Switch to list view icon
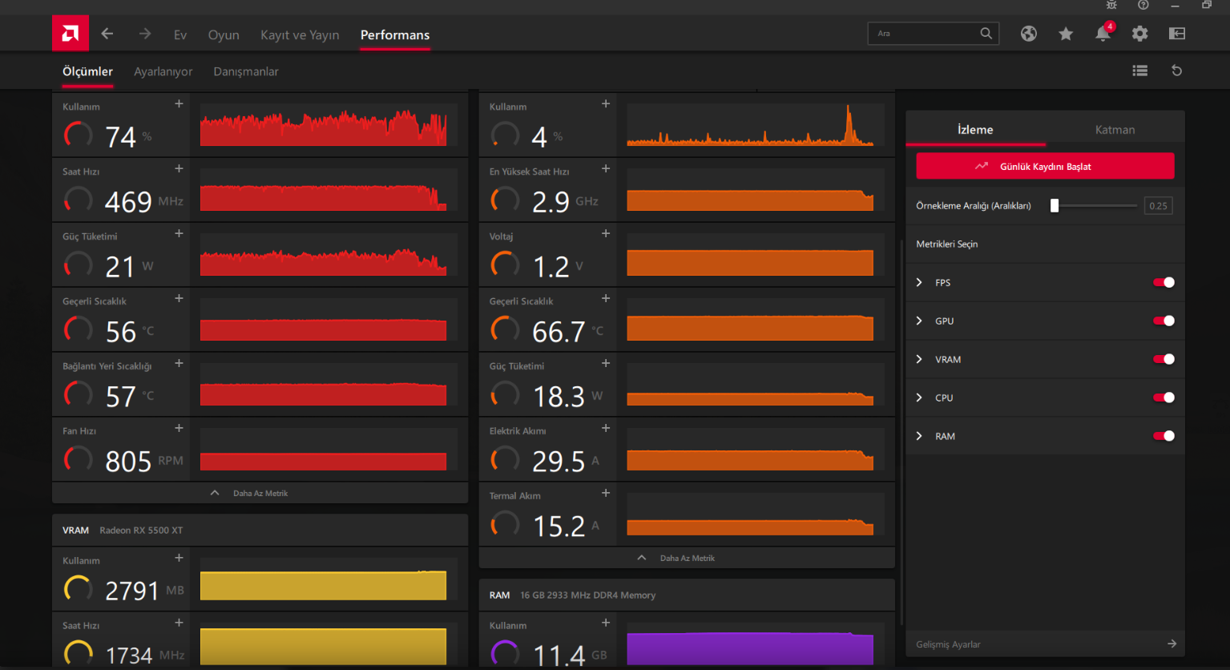The width and height of the screenshot is (1230, 670). [x=1139, y=71]
